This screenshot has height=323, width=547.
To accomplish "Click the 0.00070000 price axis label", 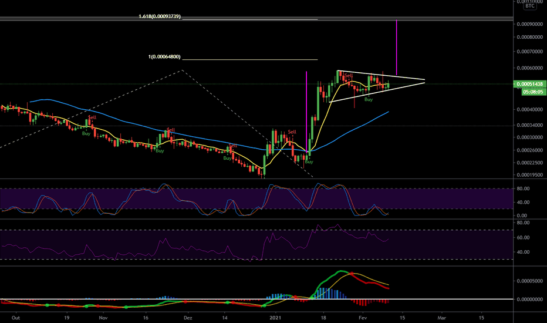I will pos(529,52).
